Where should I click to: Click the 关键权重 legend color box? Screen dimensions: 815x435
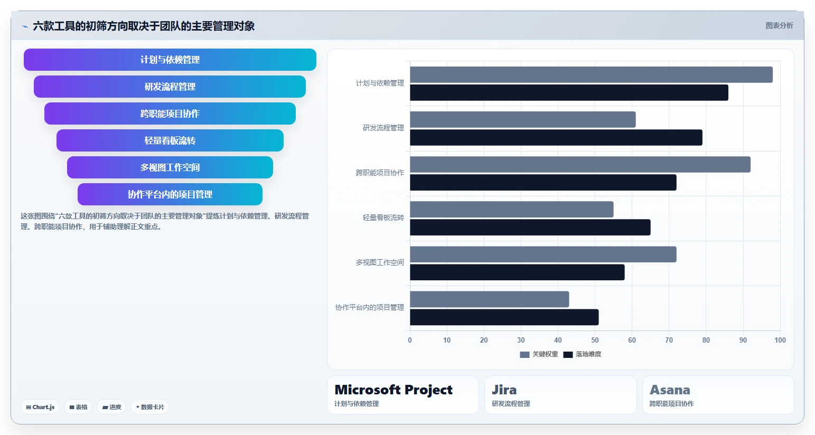[x=524, y=355]
